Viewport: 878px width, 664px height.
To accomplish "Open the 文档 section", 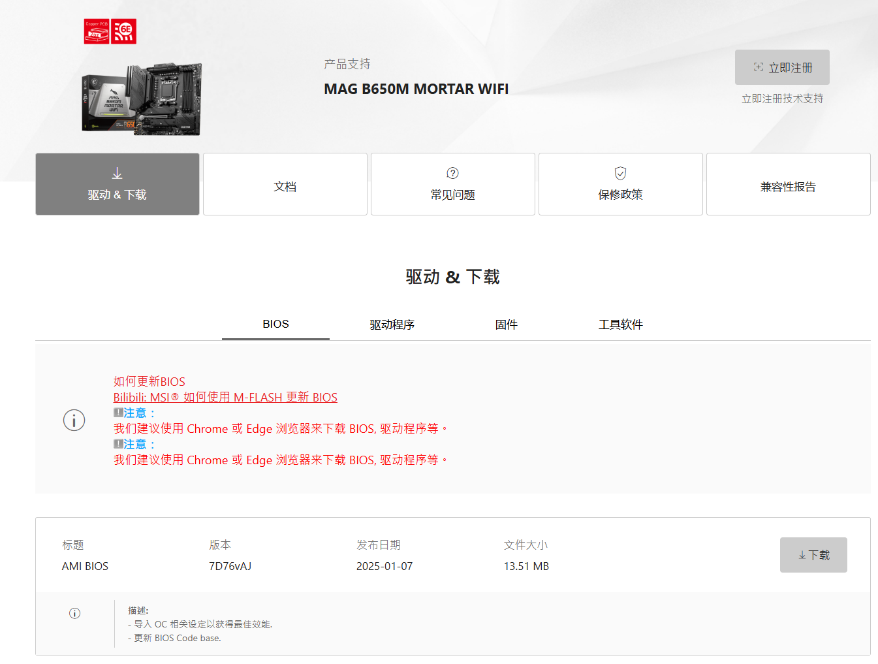I will coord(285,185).
